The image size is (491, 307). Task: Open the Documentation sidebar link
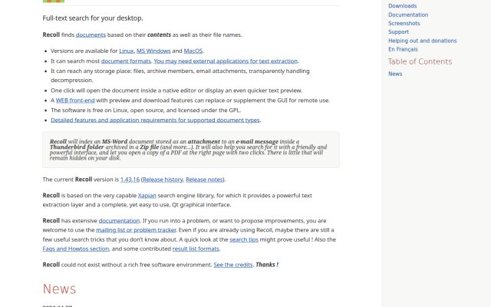coord(408,15)
